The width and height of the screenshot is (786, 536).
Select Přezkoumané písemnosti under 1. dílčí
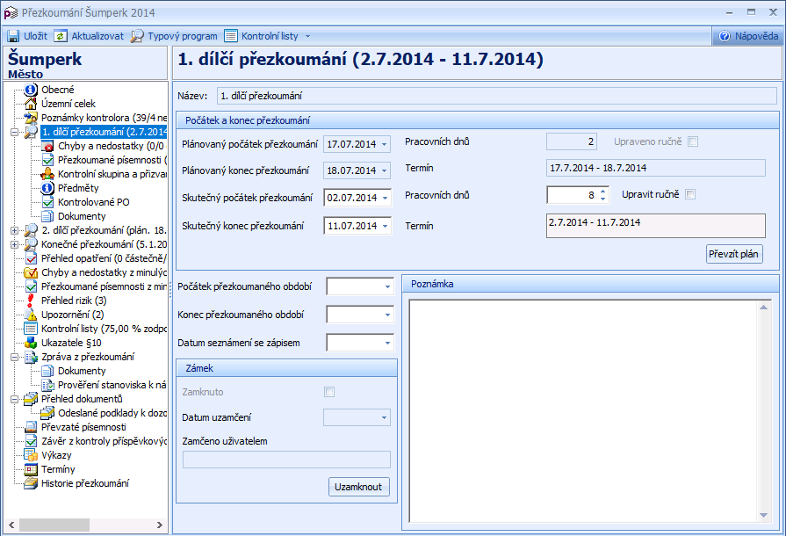tap(112, 160)
